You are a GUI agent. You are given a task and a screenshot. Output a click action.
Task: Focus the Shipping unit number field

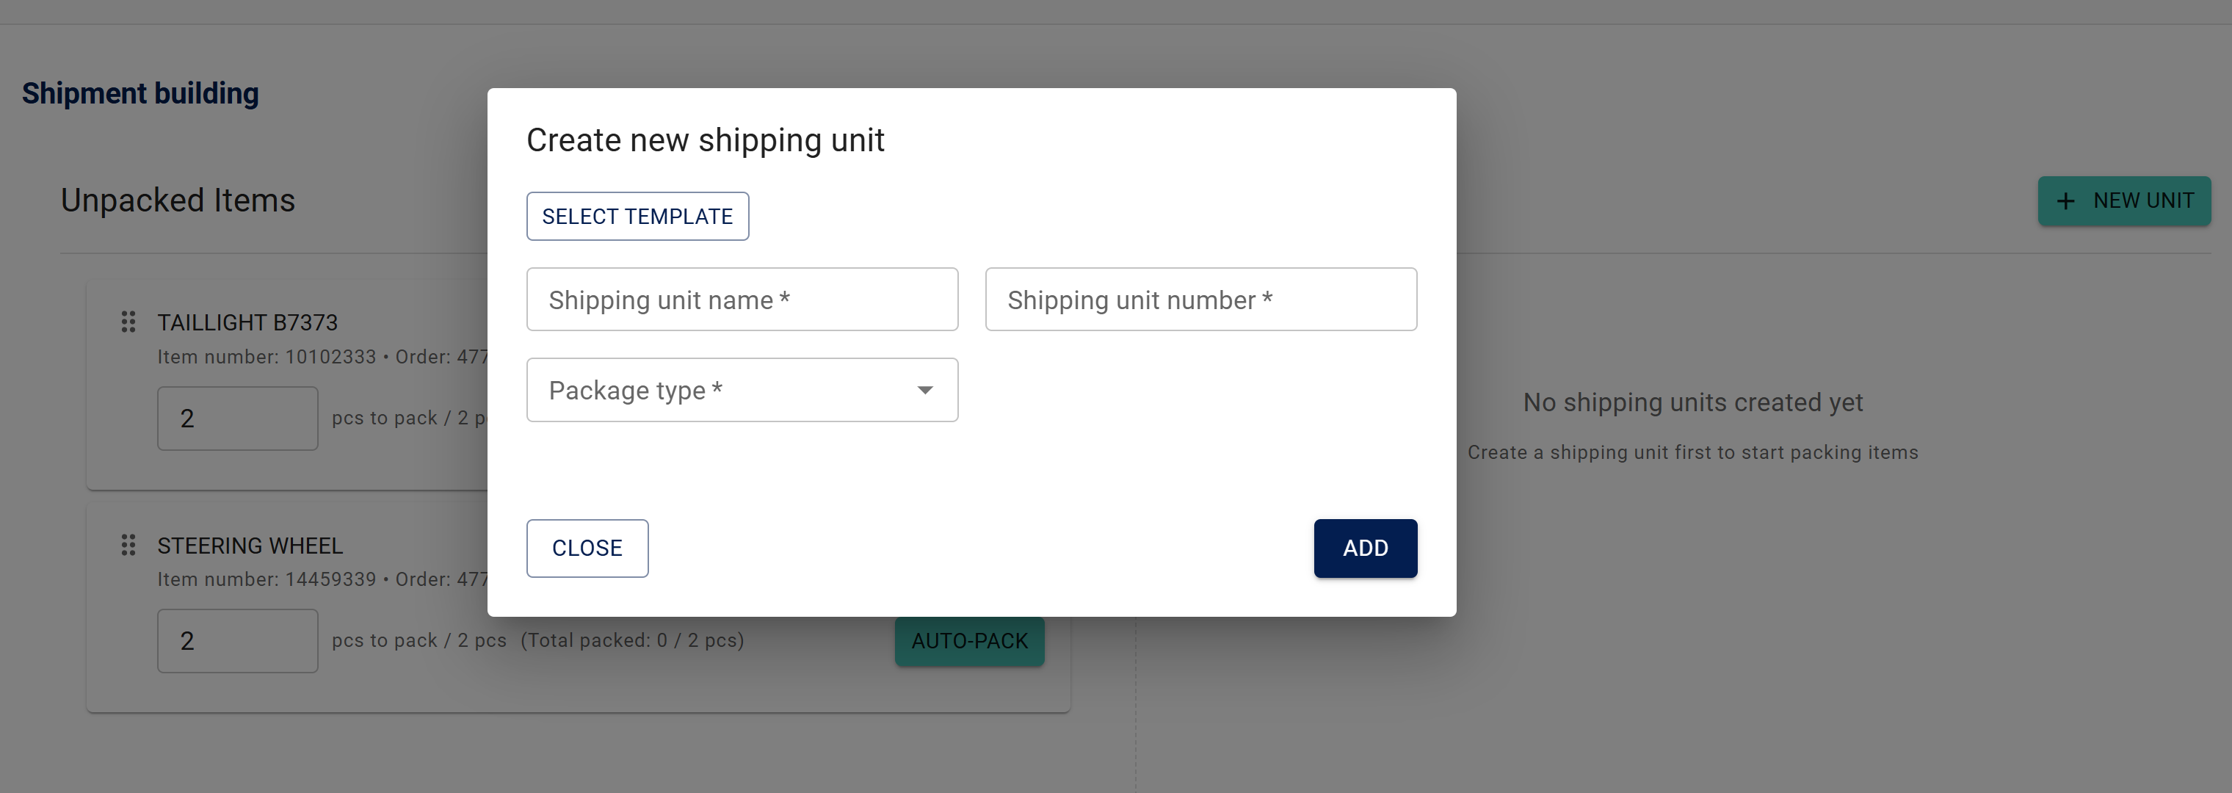click(x=1200, y=300)
